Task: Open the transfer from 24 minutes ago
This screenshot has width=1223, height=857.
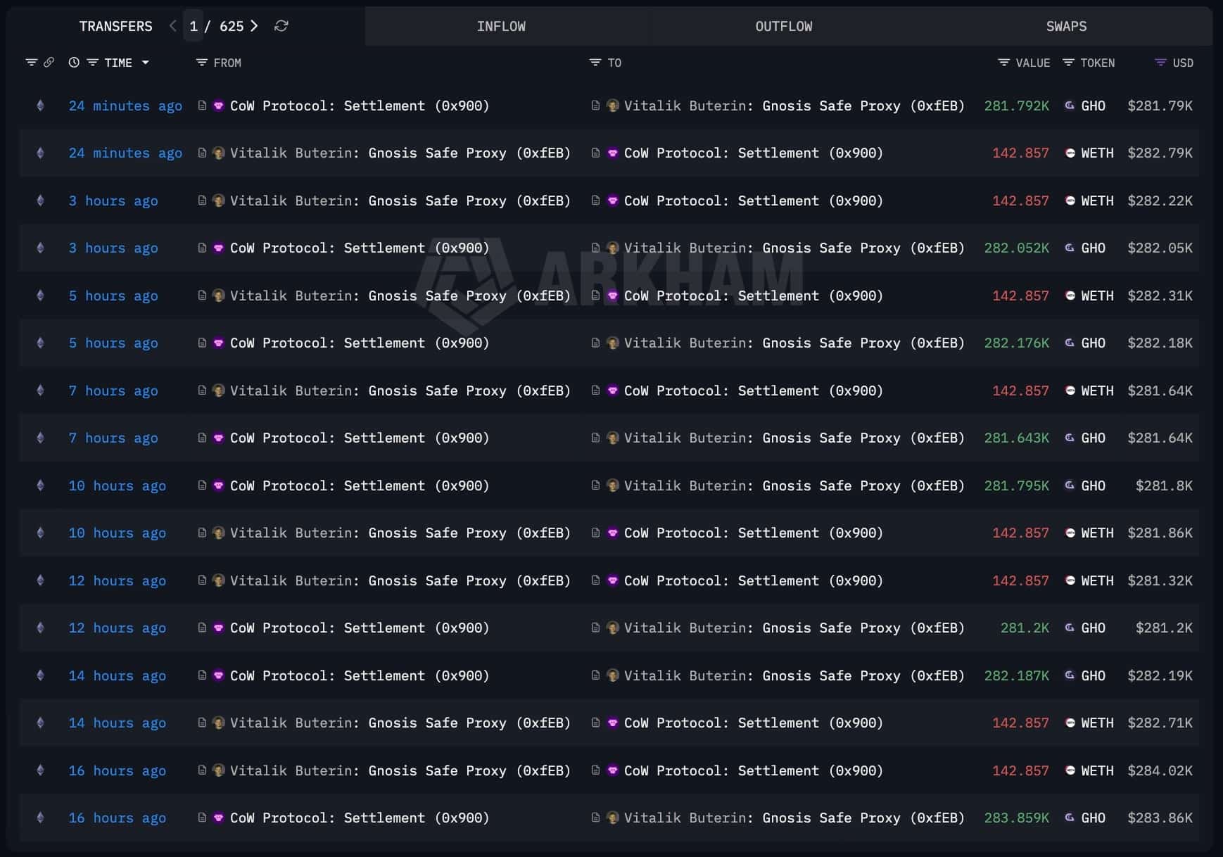Action: [x=125, y=106]
